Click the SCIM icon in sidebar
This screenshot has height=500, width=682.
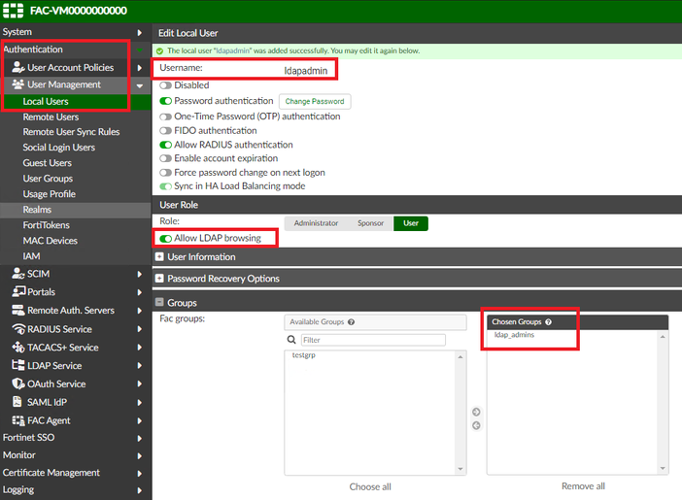18,274
